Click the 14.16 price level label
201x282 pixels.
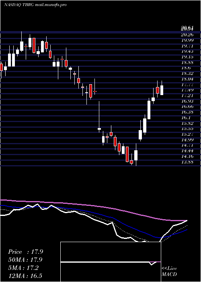pyautogui.click(x=187, y=156)
